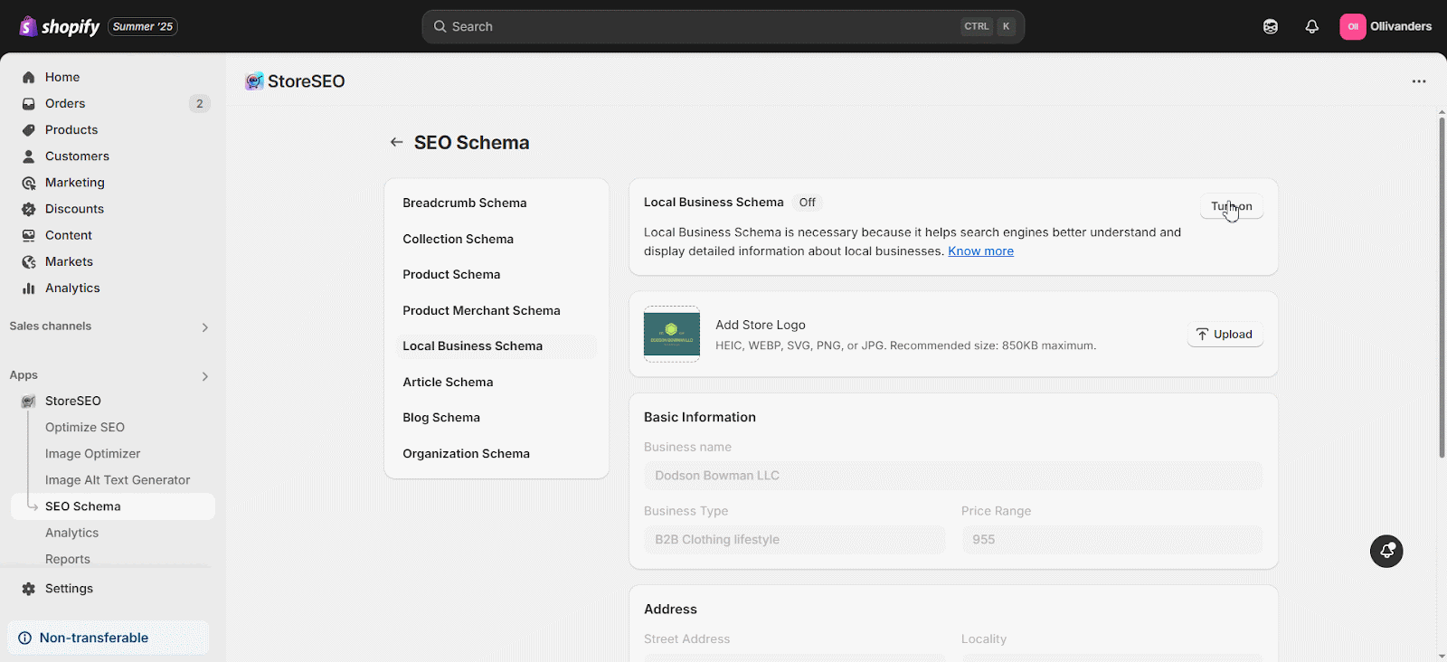The width and height of the screenshot is (1447, 662).
Task: Click the Products tag icon
Action: coord(29,129)
